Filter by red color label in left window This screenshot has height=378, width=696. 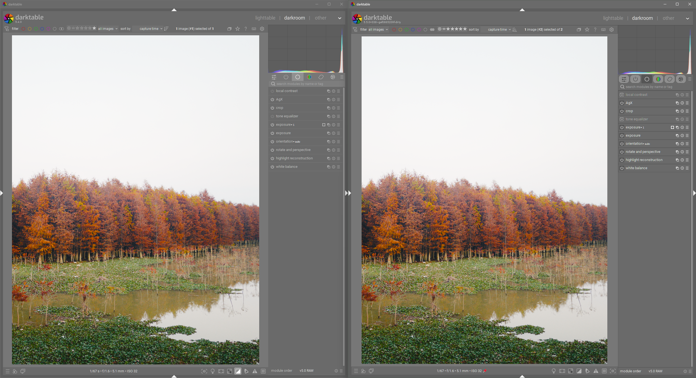click(23, 29)
